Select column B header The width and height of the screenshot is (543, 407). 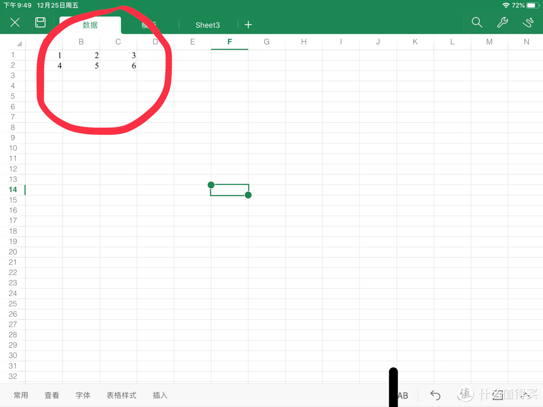click(81, 42)
